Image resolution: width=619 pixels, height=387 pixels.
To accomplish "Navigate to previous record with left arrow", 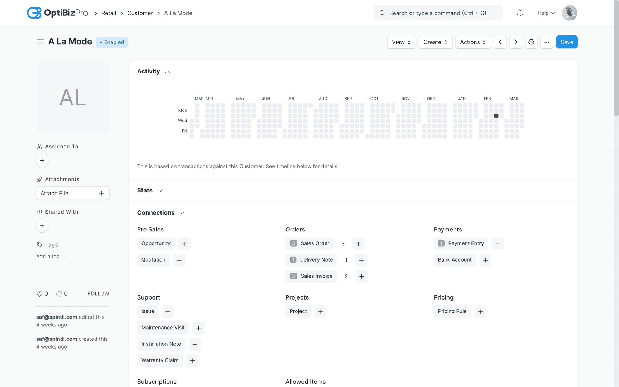I will (500, 42).
